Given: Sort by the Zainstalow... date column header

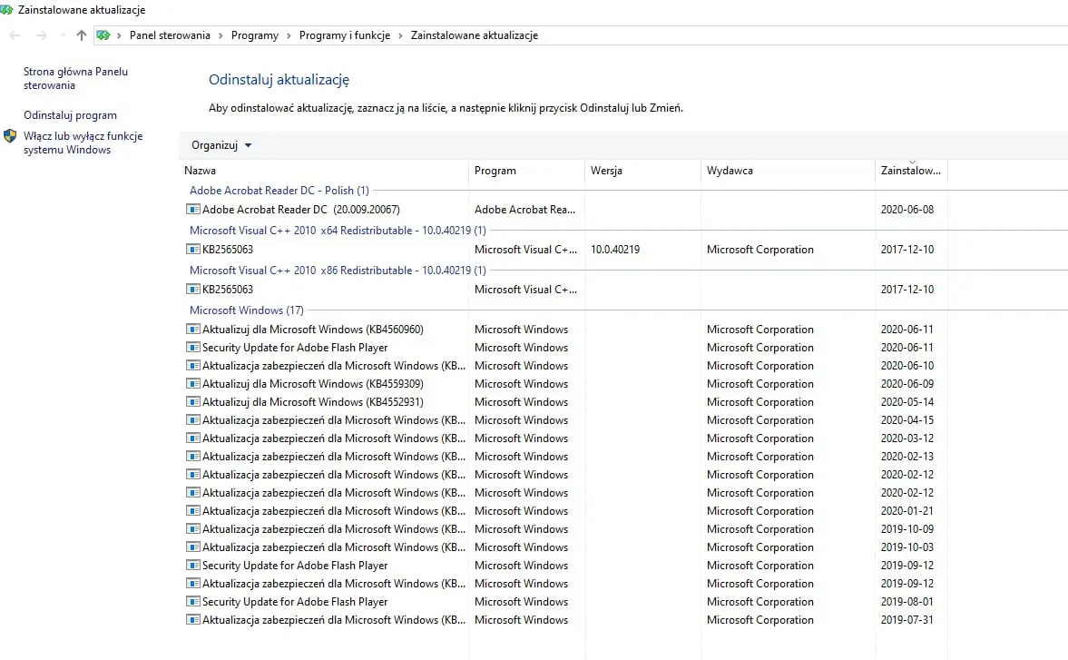Looking at the screenshot, I should point(911,171).
